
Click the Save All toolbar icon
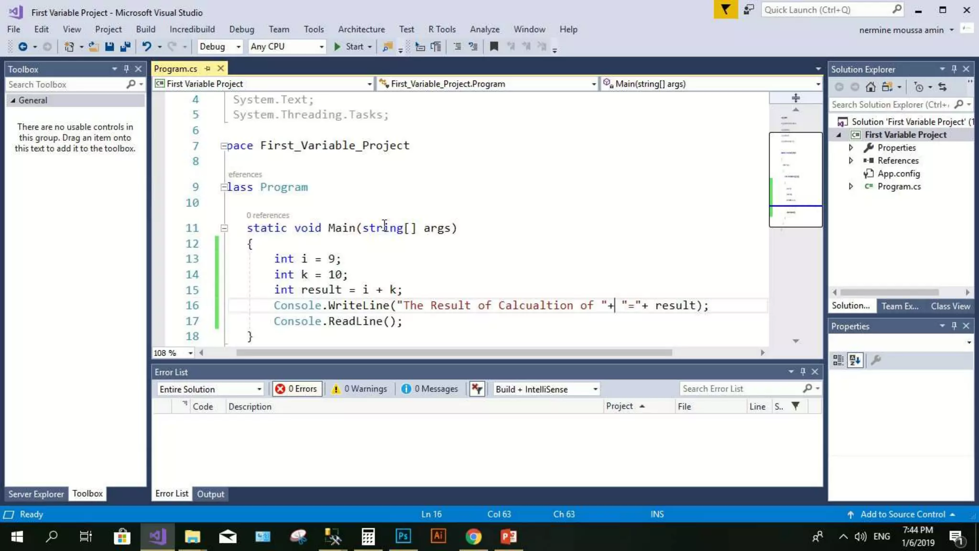[125, 46]
